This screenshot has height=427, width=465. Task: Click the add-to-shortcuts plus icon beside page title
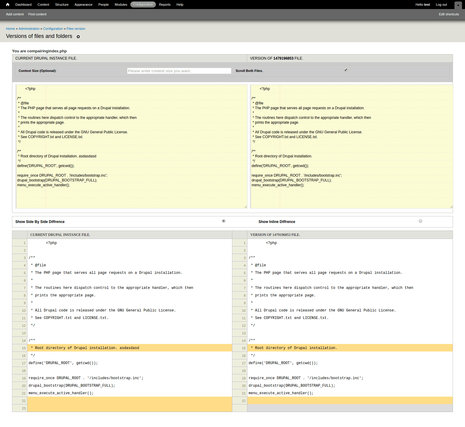[78, 37]
